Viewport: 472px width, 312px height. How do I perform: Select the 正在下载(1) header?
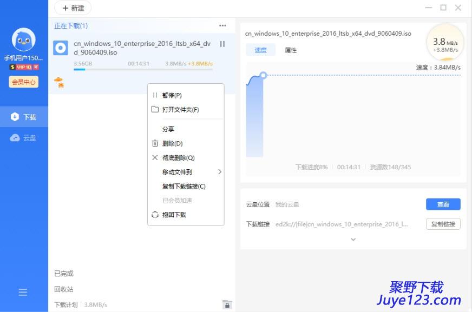click(71, 26)
